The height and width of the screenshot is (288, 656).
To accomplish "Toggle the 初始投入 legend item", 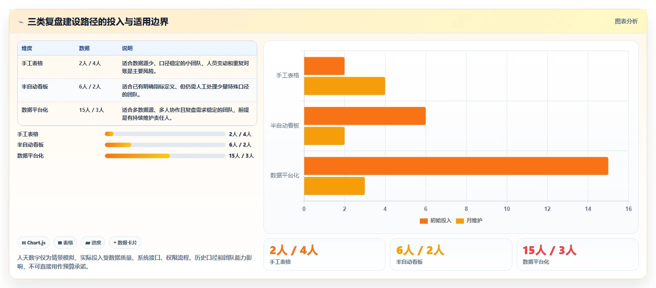I will [436, 221].
